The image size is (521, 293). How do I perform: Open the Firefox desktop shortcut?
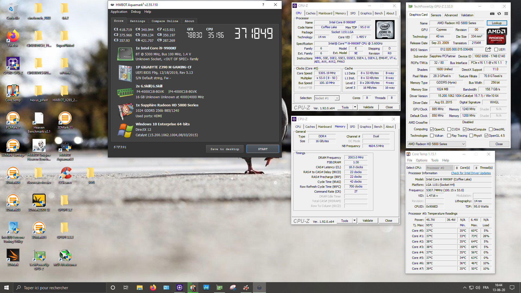click(x=13, y=39)
